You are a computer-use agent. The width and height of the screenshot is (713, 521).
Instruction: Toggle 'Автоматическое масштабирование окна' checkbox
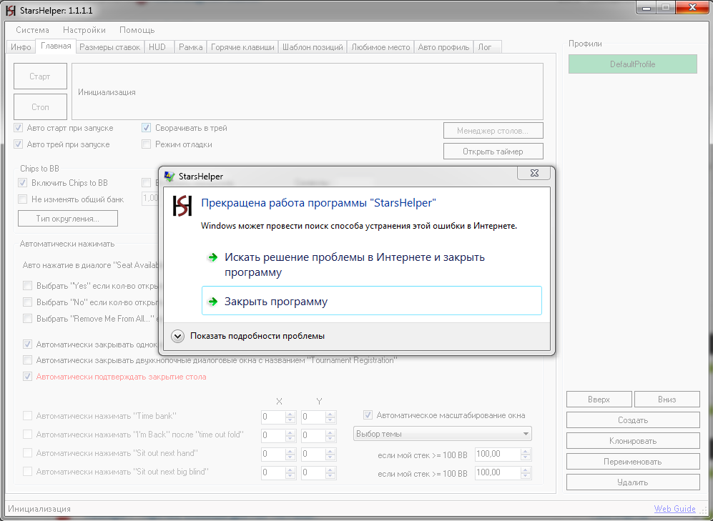(368, 415)
